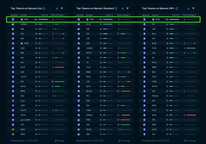Click the score bar of BLUR in Standard panel
Viewport: 206px width, 144px height.
[x=108, y=24]
